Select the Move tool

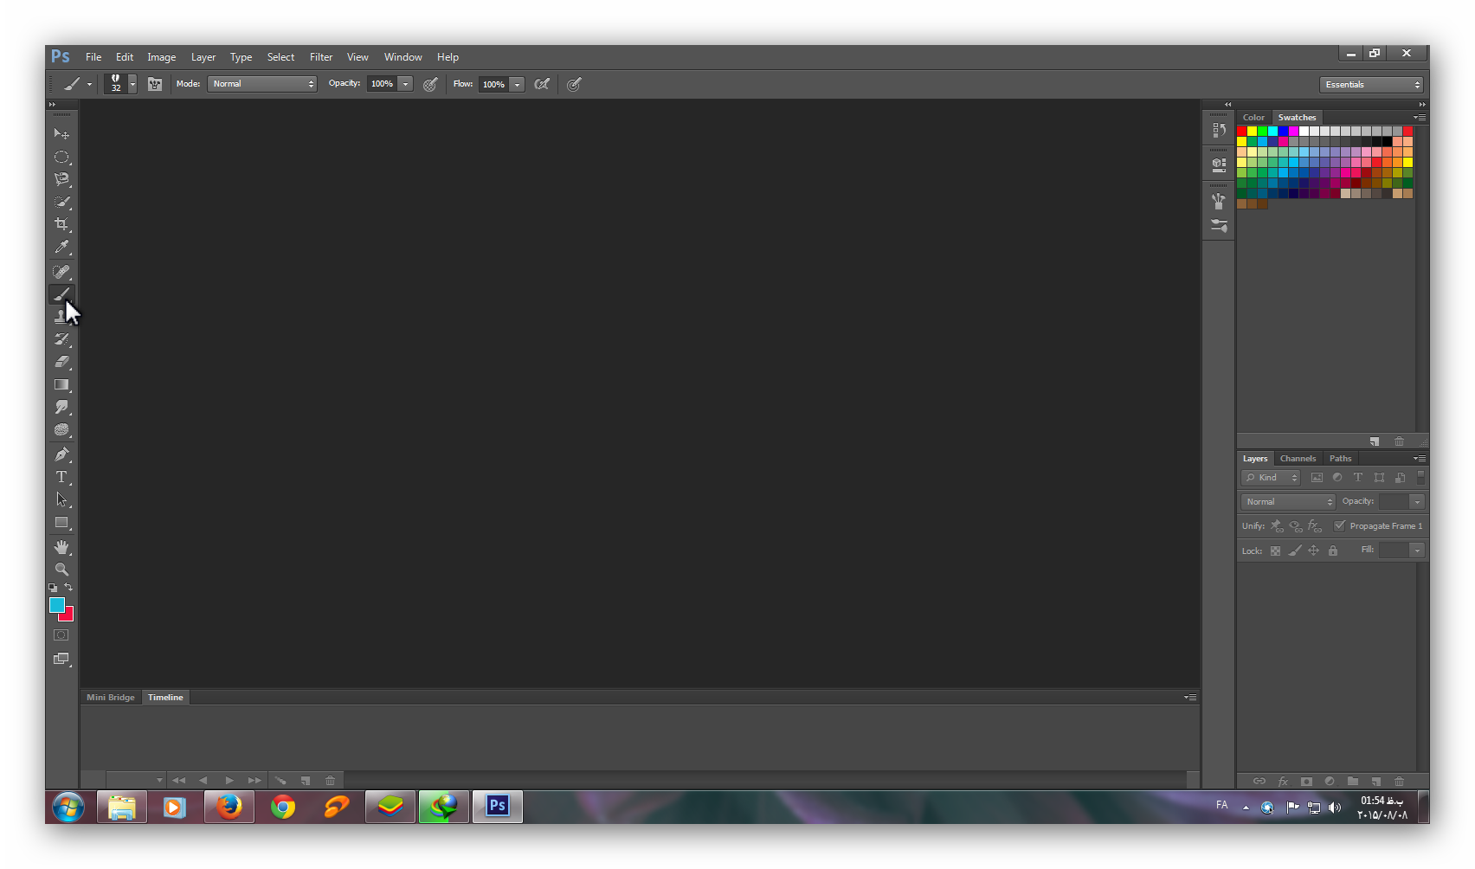(61, 134)
